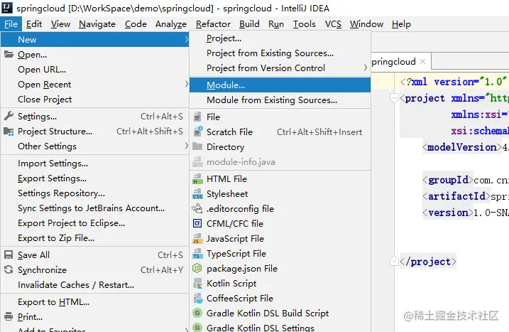This screenshot has width=509, height=332.
Task: Click the Print printer icon
Action: click(x=9, y=316)
